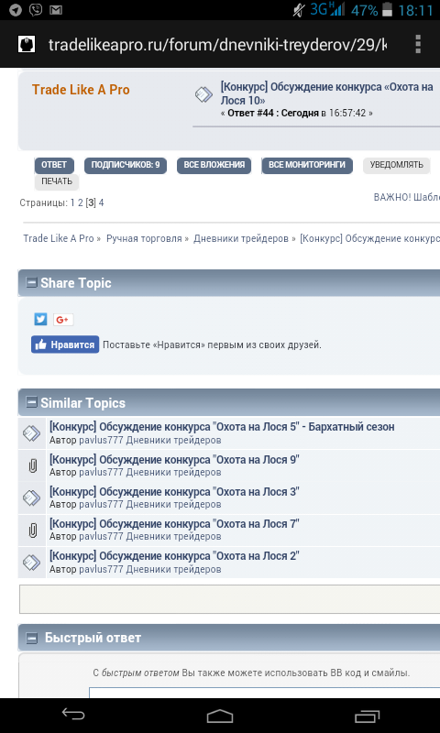Go to page 1 of the topic
Viewport: 440px width, 733px height.
[72, 202]
